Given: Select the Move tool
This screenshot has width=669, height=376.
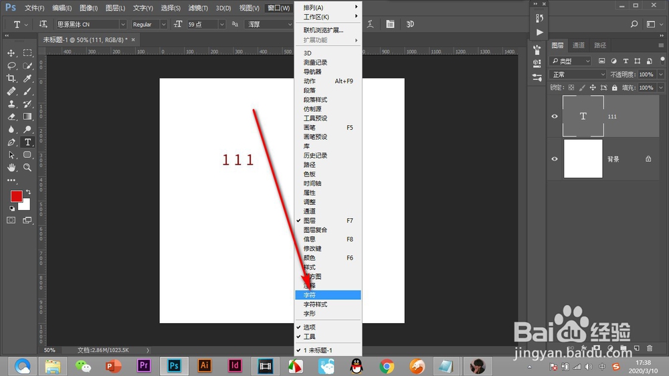Looking at the screenshot, I should click(11, 53).
